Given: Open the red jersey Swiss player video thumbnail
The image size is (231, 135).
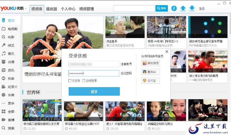Looking at the screenshot, I should tap(208, 62).
